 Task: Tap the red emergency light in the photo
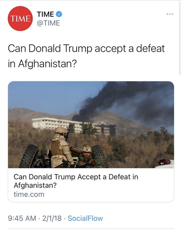(165, 162)
